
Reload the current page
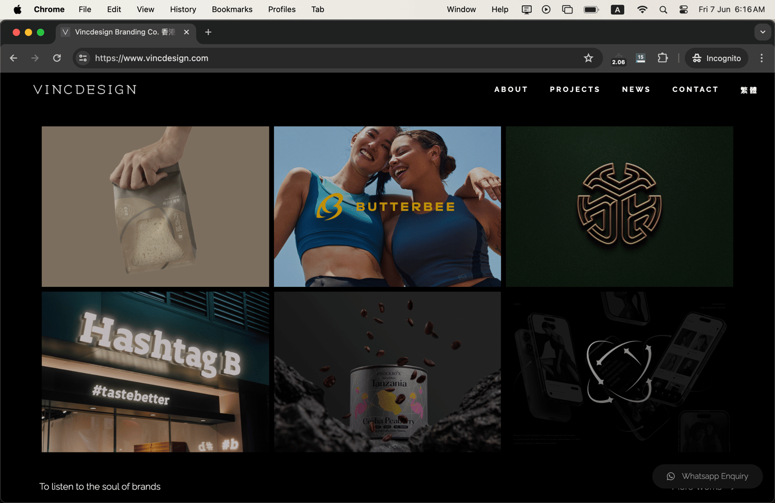(x=57, y=58)
